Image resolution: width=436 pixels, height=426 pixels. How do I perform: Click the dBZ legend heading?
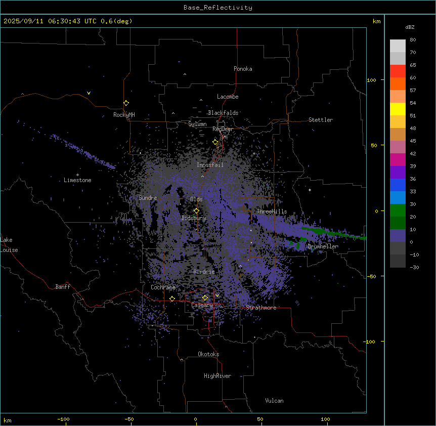click(410, 27)
